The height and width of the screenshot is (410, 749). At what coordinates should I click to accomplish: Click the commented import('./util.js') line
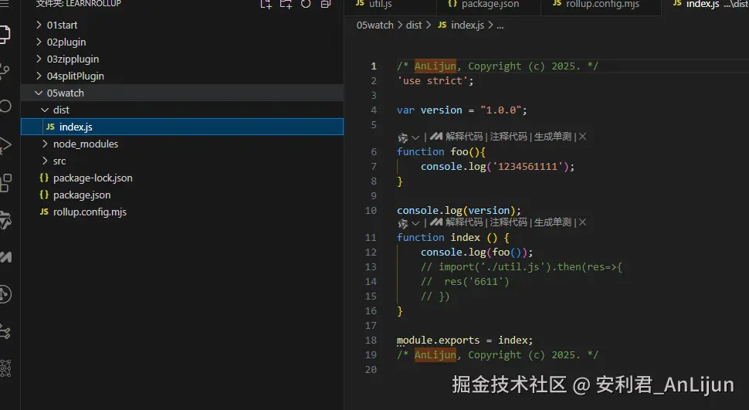521,267
